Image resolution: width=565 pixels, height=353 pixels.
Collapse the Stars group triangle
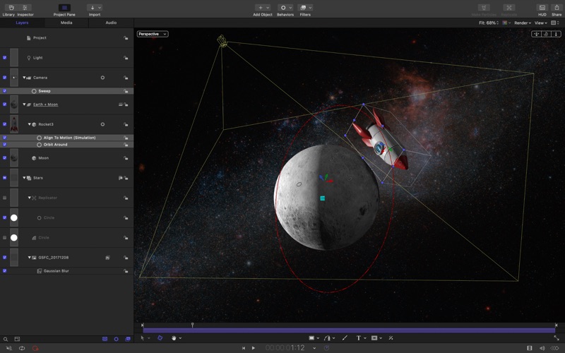point(24,178)
